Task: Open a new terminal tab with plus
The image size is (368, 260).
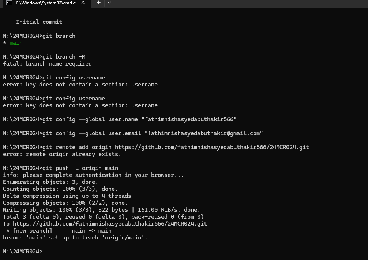Action: pos(98,3)
